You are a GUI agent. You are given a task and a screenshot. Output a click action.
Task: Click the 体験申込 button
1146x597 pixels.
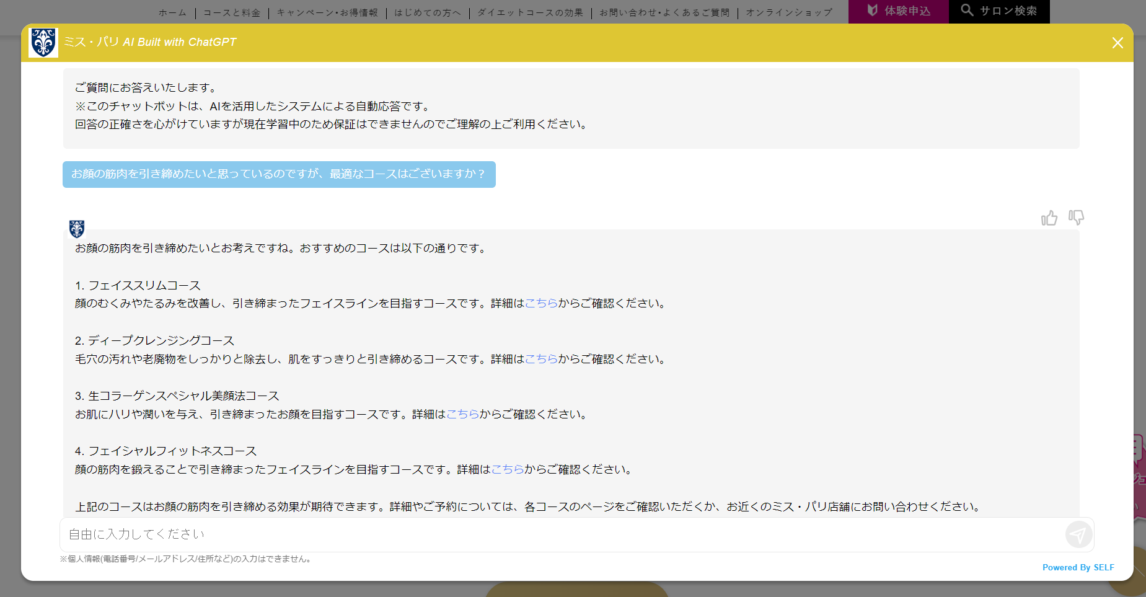899,11
